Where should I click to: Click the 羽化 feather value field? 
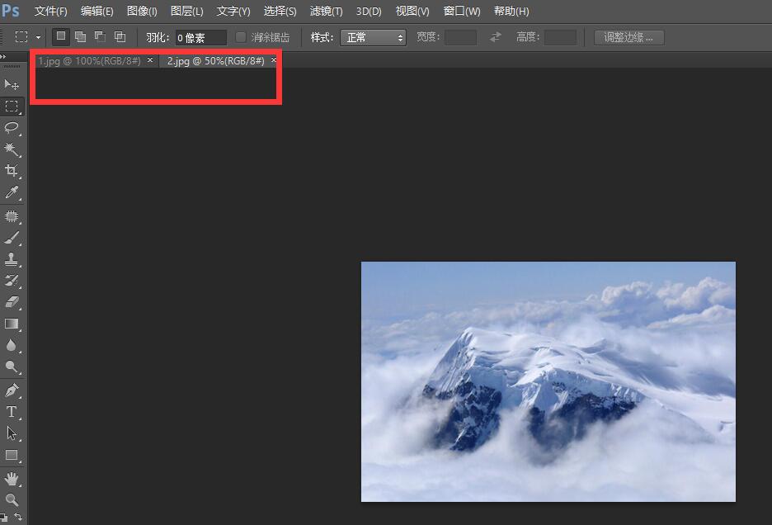coord(201,37)
